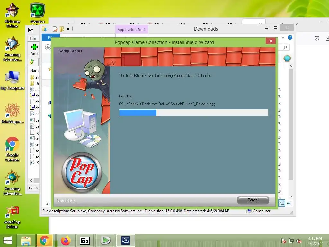Viewport: 329px width, 247px height.
Task: Open Atomica desktop shortcut
Action: coord(38,13)
